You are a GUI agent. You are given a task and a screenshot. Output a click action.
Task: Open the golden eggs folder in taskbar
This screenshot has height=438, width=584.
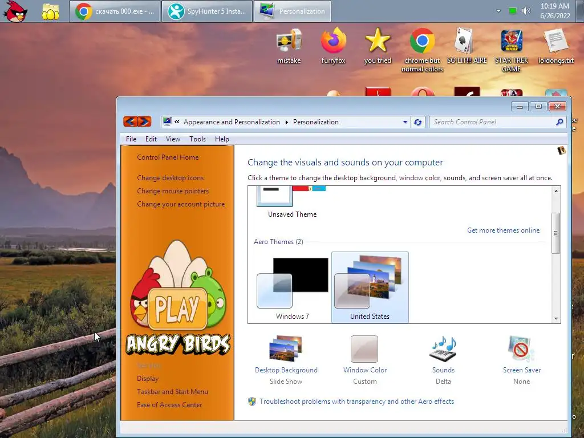click(x=50, y=12)
